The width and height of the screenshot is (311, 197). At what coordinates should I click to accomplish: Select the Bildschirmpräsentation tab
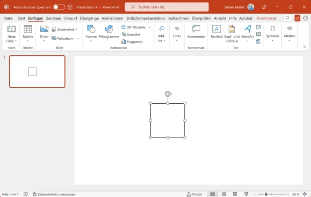click(146, 18)
